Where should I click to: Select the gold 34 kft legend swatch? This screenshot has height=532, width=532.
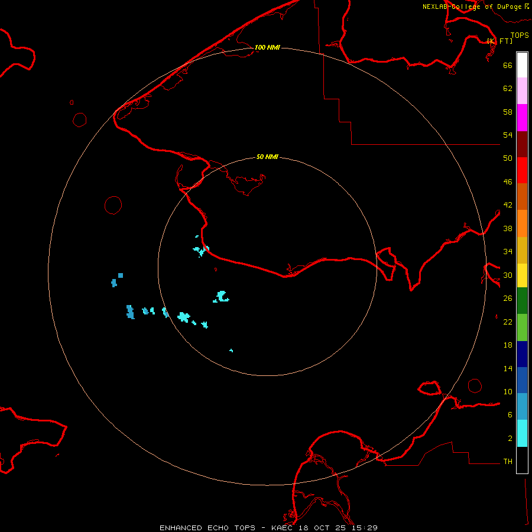[x=522, y=250]
